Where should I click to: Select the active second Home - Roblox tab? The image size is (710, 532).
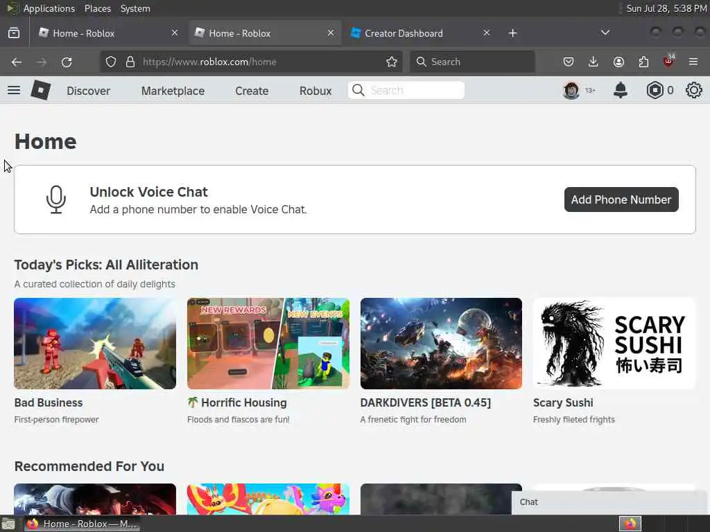coord(264,33)
